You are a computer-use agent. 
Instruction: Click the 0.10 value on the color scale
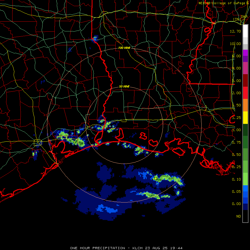[236, 179]
